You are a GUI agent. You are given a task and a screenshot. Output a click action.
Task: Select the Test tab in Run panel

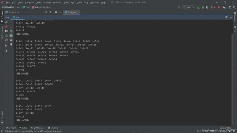[x=18, y=18]
